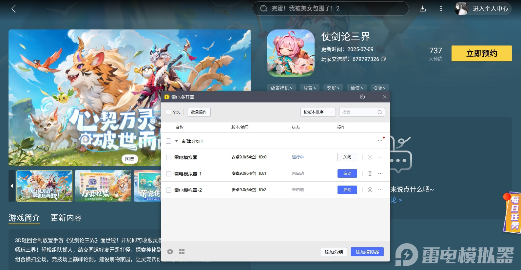Click the 运行中 status text
The image size is (521, 270).
[x=298, y=157]
